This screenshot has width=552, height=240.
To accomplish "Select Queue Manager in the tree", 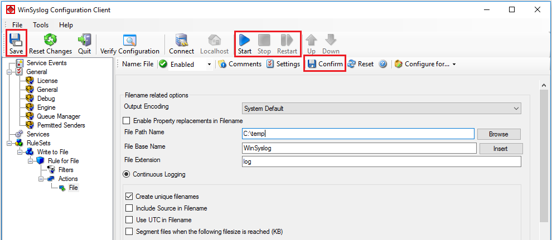I will 59,116.
